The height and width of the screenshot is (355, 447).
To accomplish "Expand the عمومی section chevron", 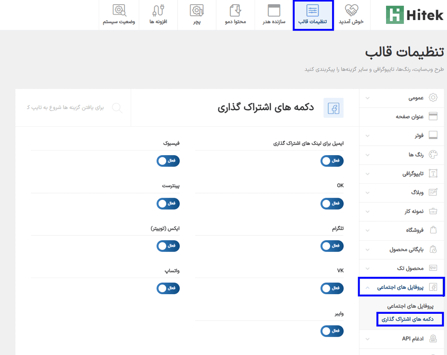I will pyautogui.click(x=367, y=98).
